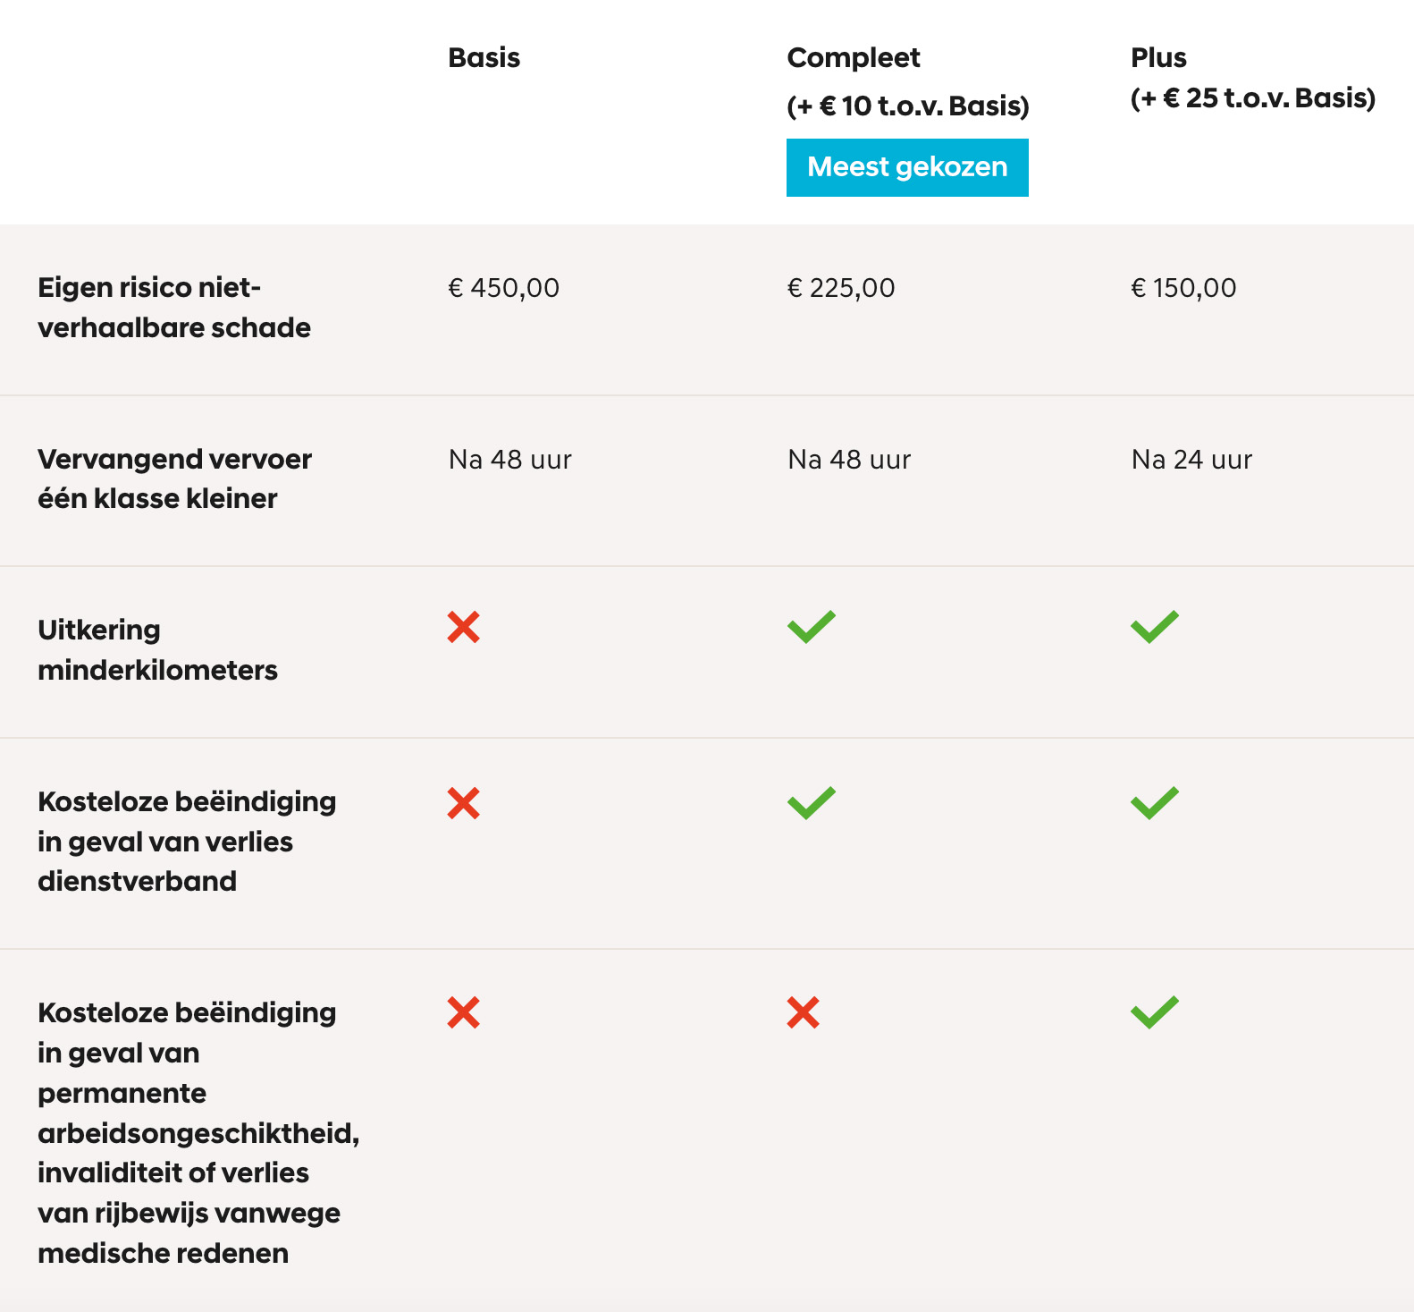
Task: Click the € 225,00 eigen risico value
Action: 840,288
